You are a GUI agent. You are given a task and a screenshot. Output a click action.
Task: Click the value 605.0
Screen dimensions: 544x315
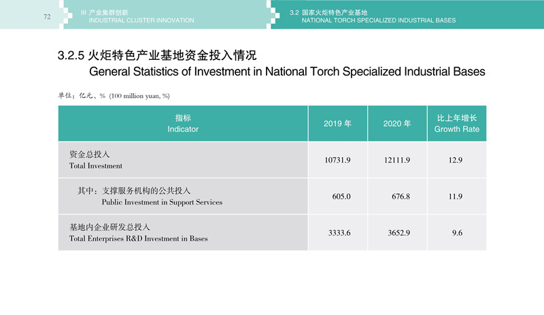pos(341,197)
